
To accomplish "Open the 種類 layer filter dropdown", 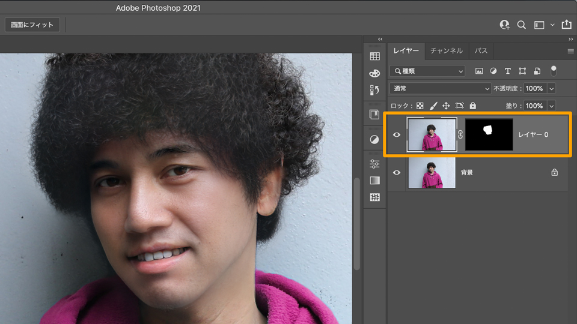I will click(427, 71).
